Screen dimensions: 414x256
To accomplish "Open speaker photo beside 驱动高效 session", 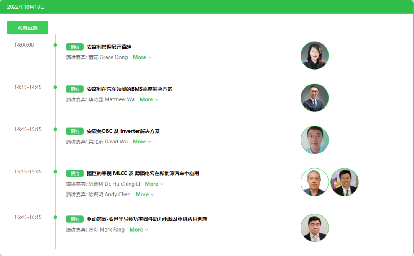I will [x=314, y=228].
